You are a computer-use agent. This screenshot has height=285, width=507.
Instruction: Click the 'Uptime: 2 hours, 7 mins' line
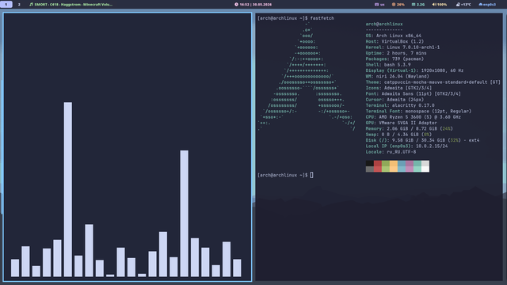(x=396, y=53)
